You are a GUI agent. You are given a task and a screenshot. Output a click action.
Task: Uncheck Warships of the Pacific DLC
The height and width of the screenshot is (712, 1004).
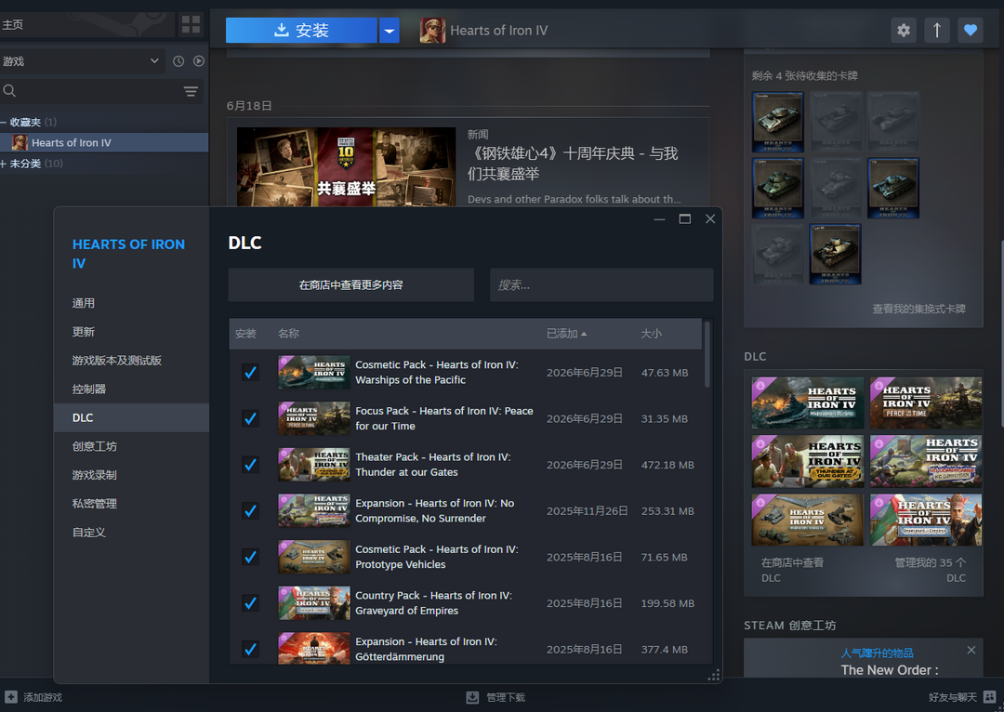click(x=250, y=372)
